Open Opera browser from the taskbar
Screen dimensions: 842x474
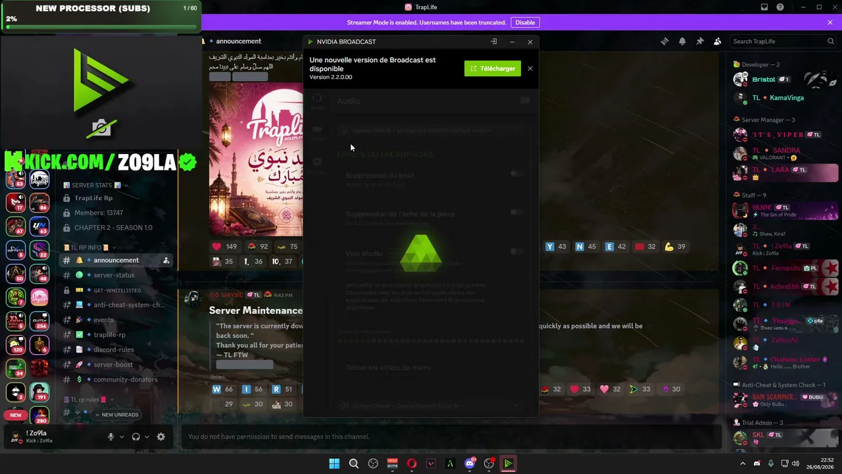(412, 463)
